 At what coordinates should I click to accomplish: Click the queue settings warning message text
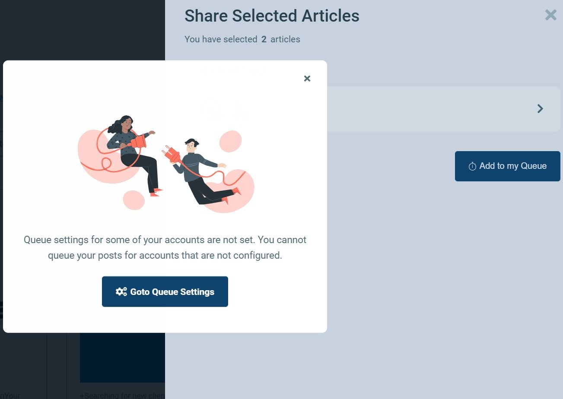pos(165,247)
